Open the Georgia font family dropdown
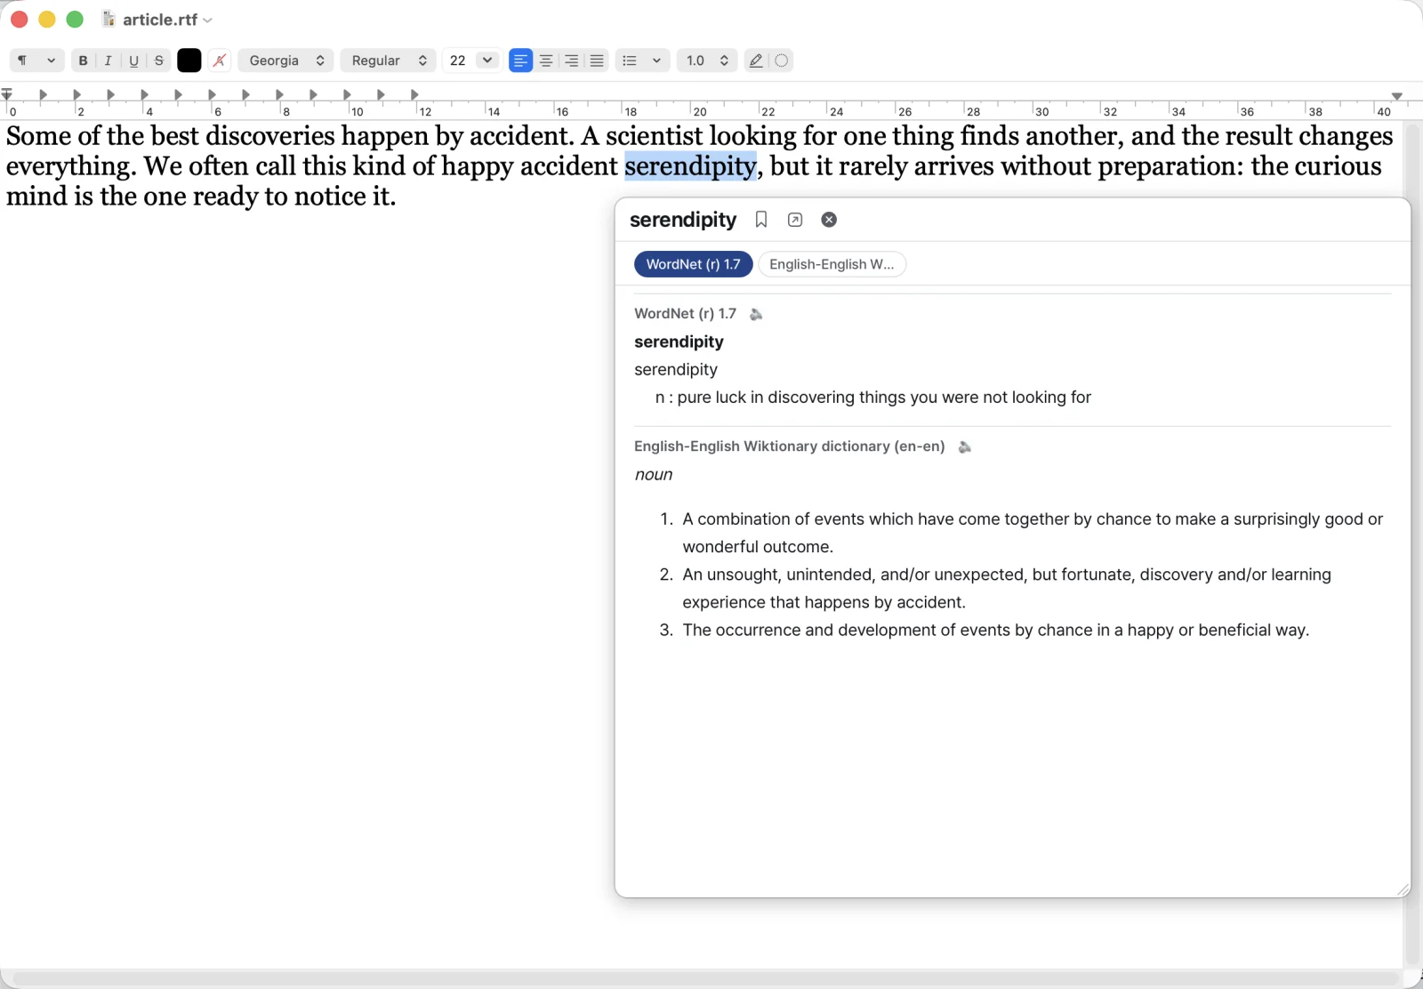 coord(286,60)
